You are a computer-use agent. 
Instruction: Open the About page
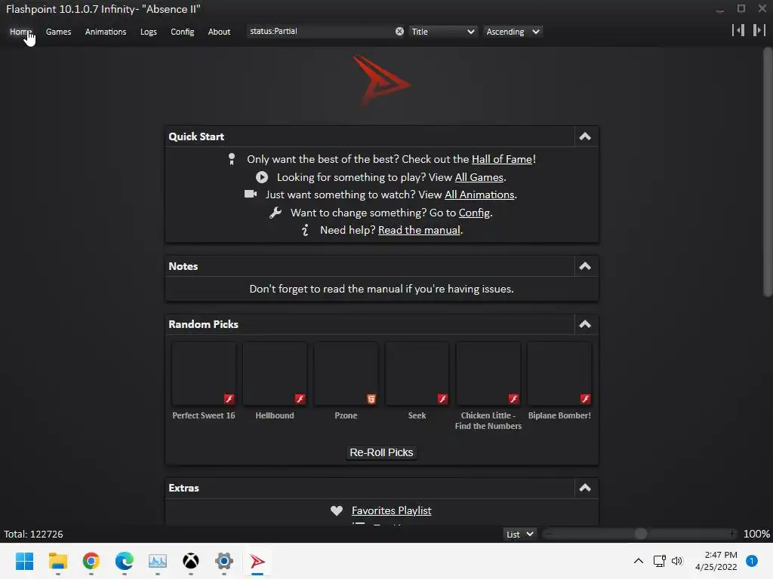(x=219, y=32)
